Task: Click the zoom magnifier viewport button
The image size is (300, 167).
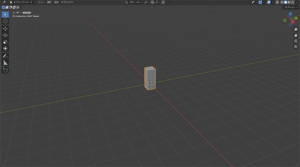Action: point(296,29)
